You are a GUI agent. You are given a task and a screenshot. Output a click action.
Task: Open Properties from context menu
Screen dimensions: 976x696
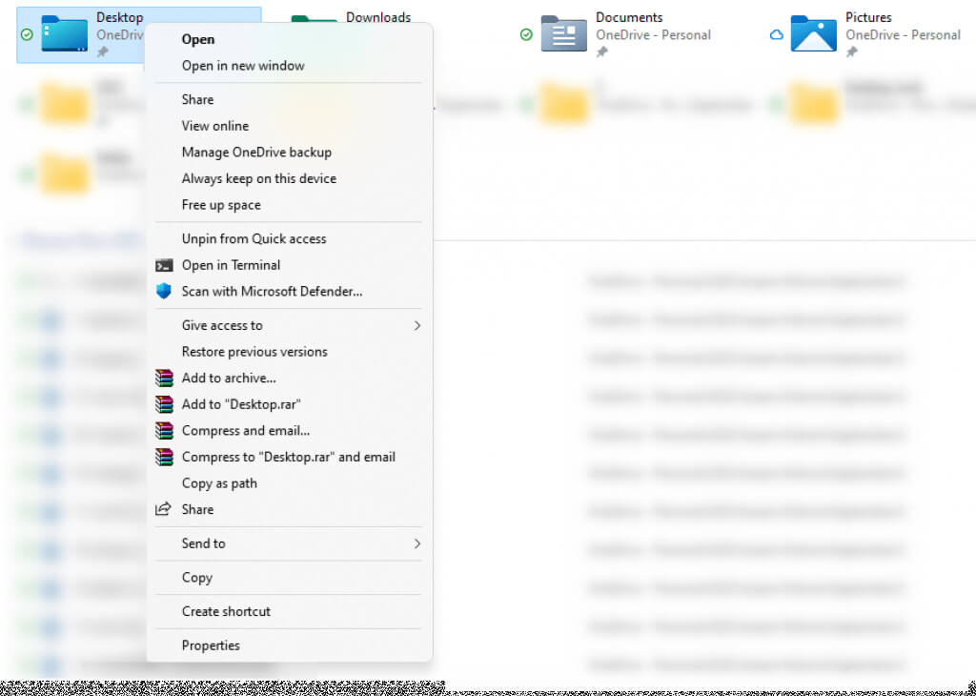211,645
